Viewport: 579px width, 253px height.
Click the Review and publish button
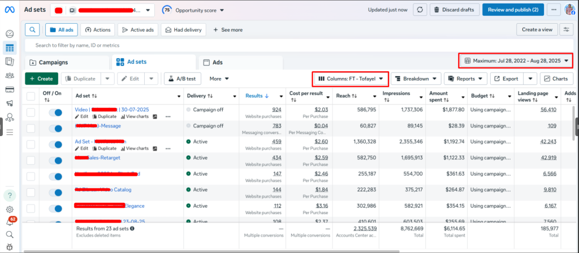pyautogui.click(x=513, y=10)
